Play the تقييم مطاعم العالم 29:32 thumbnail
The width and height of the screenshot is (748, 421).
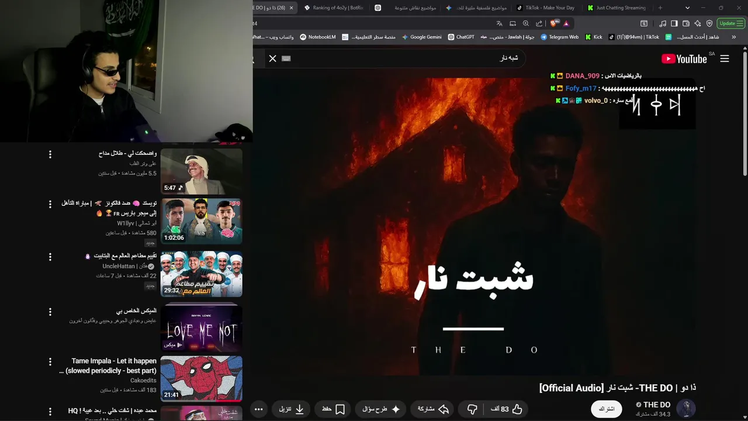[x=202, y=274]
